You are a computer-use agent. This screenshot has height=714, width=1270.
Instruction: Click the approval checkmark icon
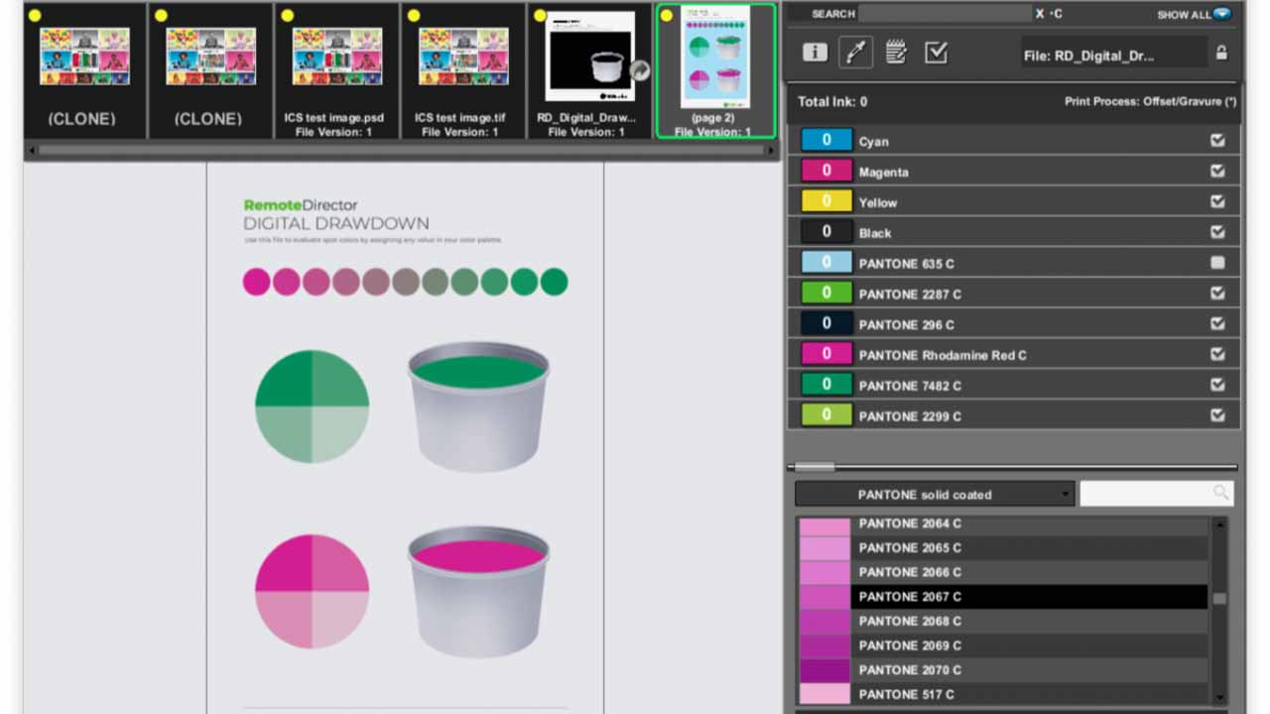(936, 52)
